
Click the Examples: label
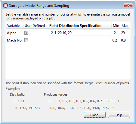pyautogui.click(x=13, y=89)
